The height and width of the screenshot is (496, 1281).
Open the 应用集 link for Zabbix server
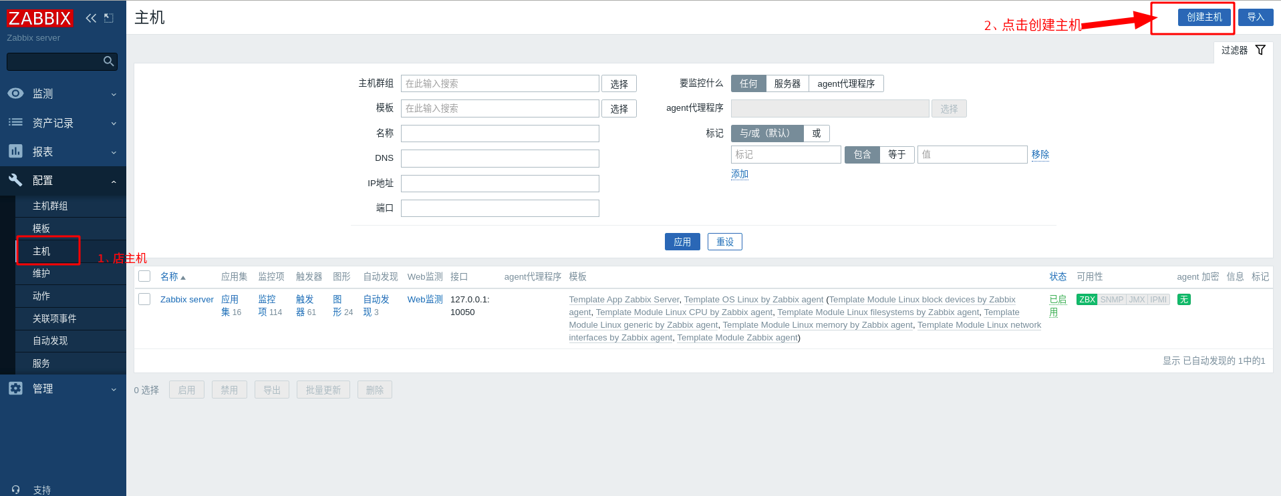[x=230, y=306]
